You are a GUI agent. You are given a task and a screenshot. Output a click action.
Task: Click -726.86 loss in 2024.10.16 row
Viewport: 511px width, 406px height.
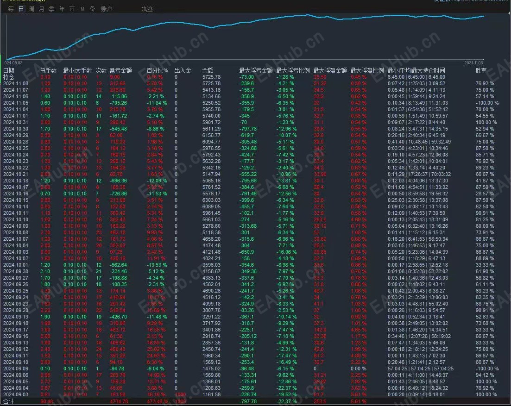118,194
